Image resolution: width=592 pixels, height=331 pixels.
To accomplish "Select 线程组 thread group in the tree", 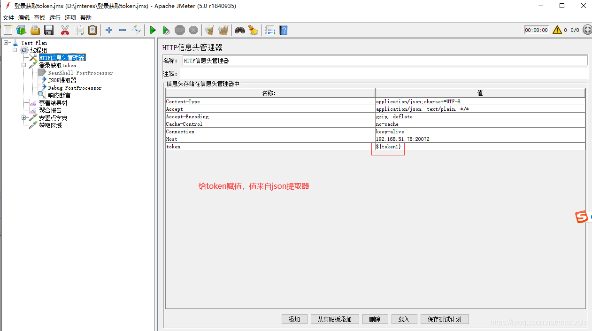I will tap(38, 50).
